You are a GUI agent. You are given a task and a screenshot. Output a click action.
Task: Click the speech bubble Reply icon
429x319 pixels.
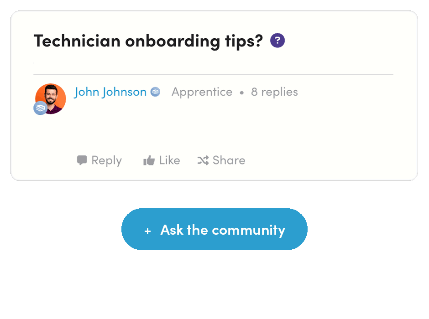82,160
